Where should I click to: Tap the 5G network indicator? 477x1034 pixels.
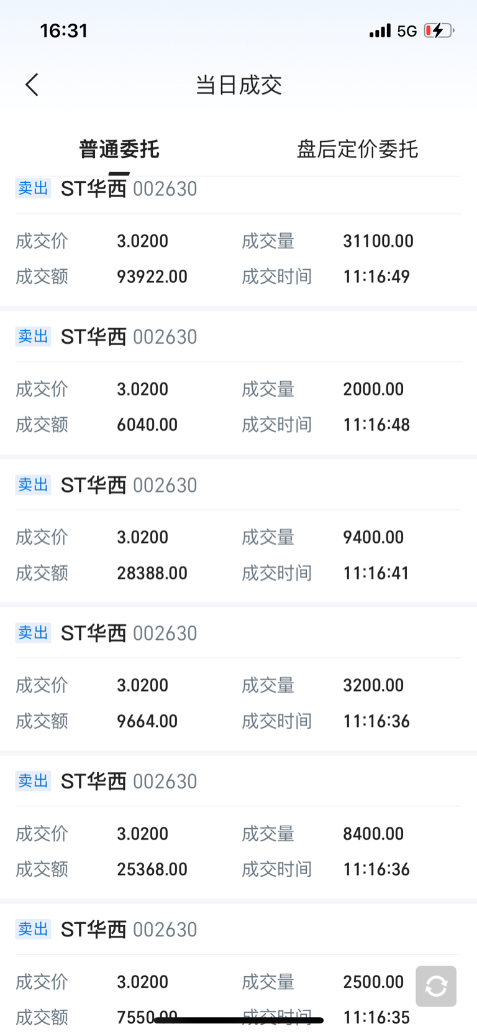[x=407, y=30]
